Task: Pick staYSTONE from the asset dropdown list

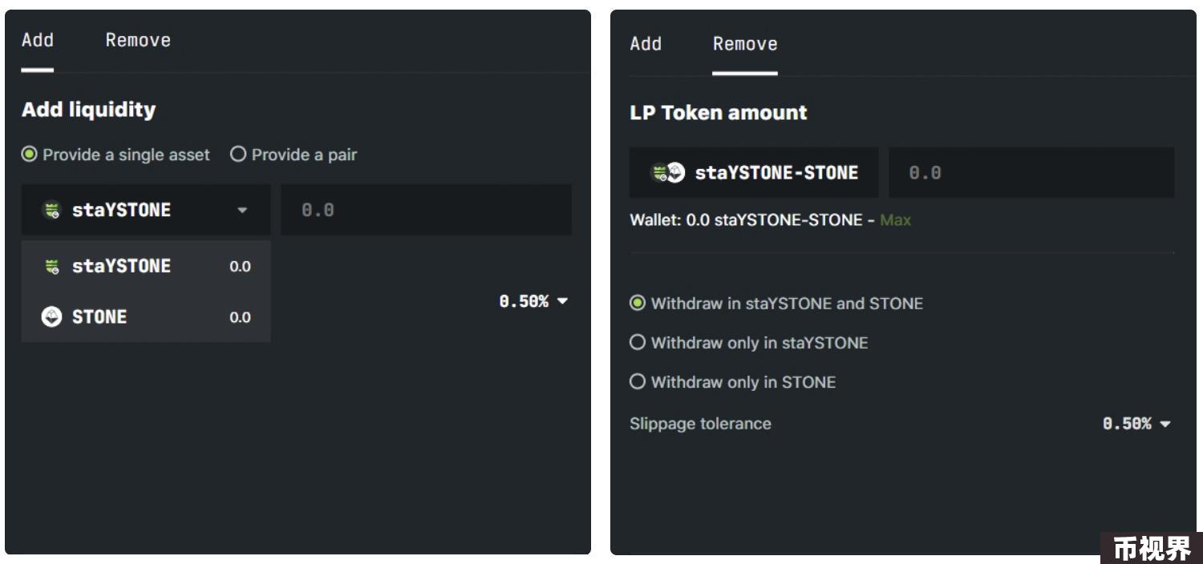Action: point(146,266)
